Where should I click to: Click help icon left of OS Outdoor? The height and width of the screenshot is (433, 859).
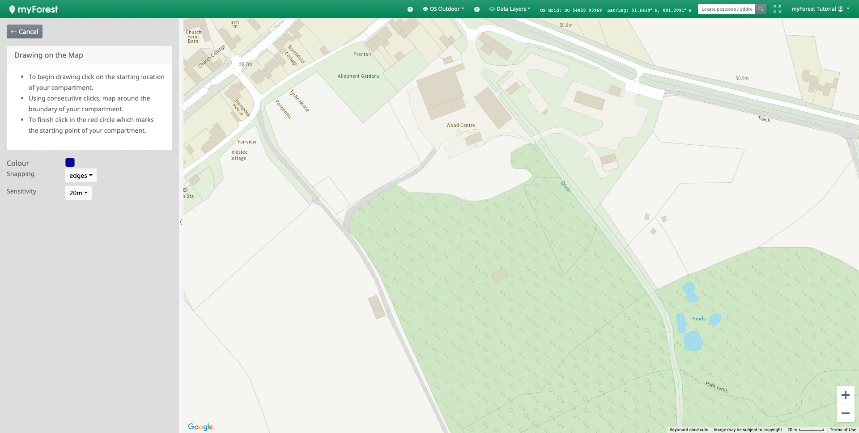(x=410, y=9)
